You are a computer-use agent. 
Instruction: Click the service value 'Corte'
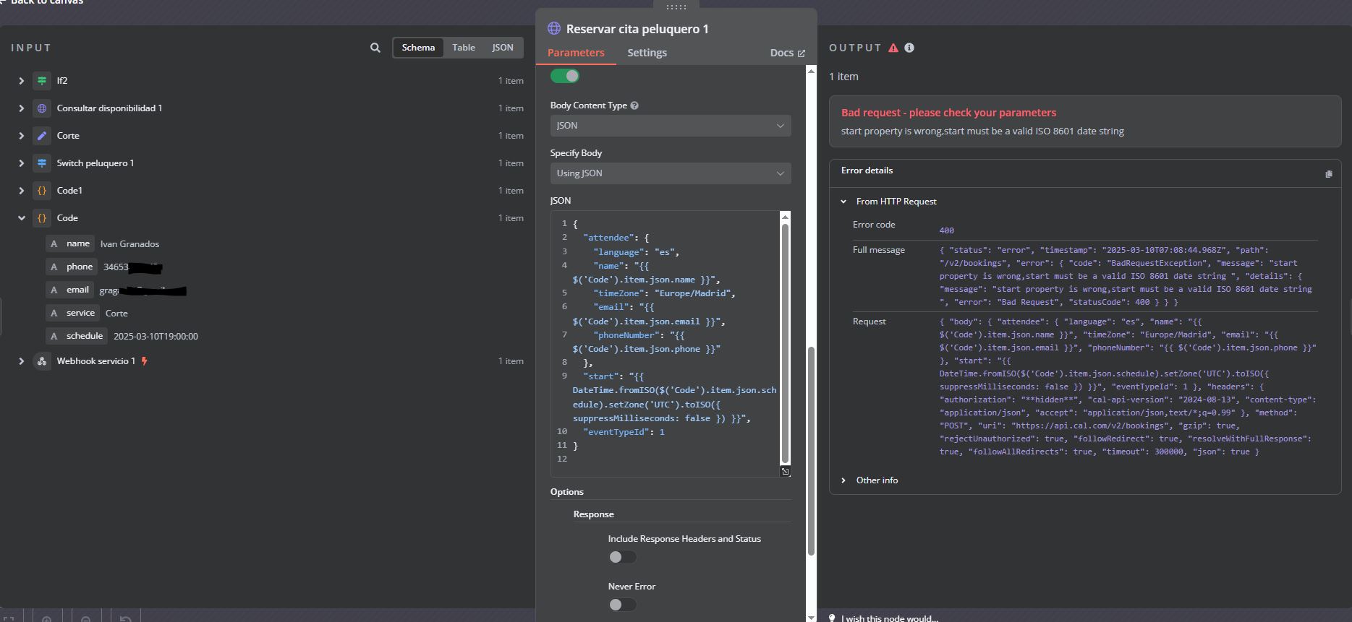click(x=116, y=314)
